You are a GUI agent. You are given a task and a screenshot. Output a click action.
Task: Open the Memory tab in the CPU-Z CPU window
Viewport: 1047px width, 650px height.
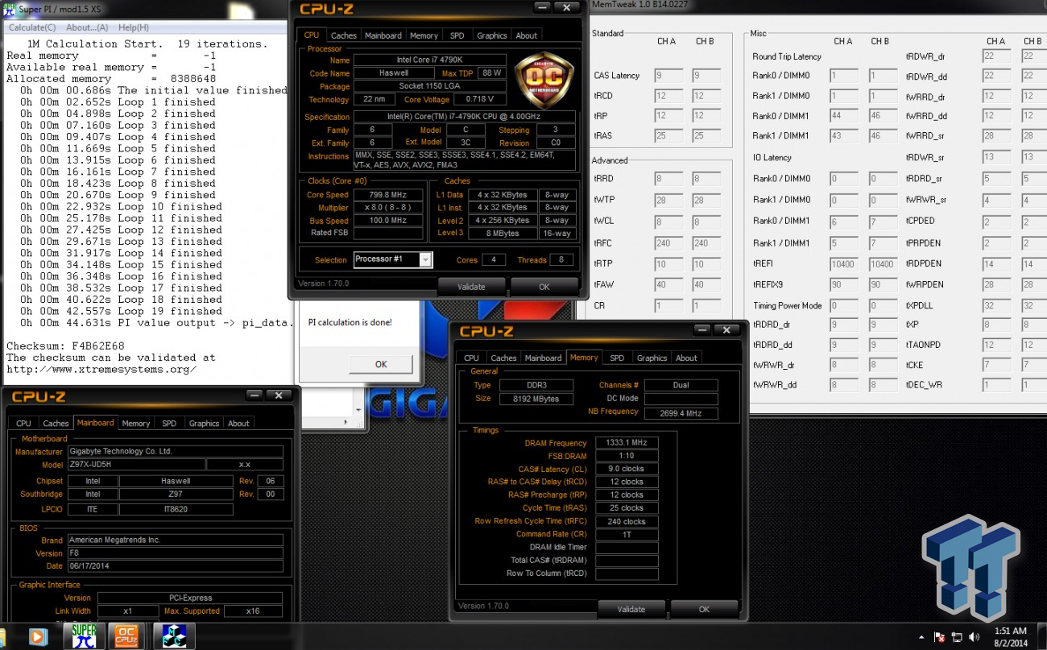(424, 35)
